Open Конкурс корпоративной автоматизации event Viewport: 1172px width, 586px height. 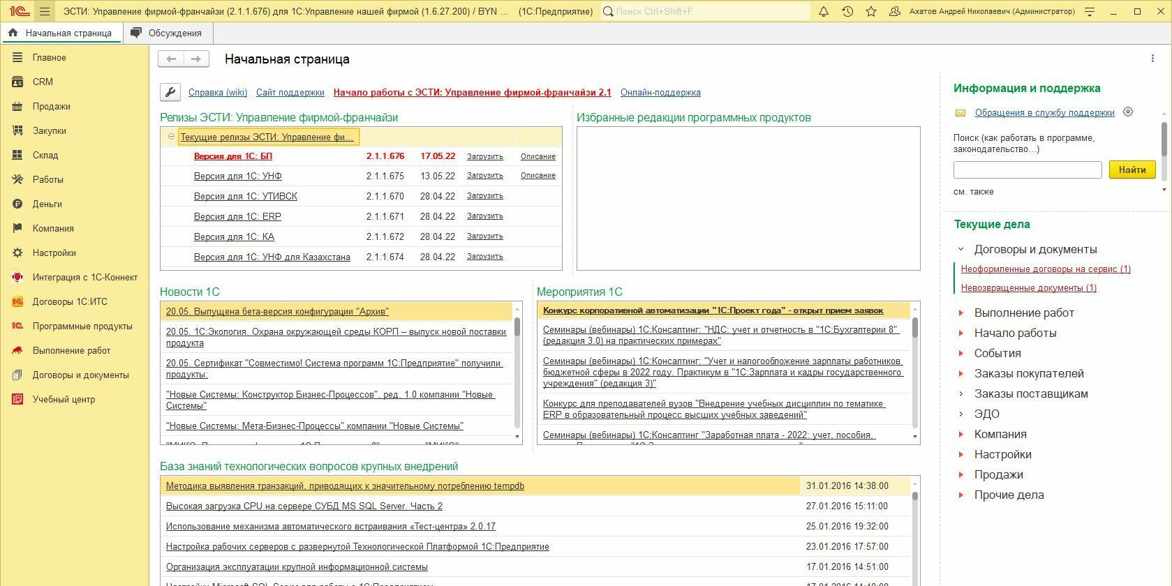tap(713, 310)
